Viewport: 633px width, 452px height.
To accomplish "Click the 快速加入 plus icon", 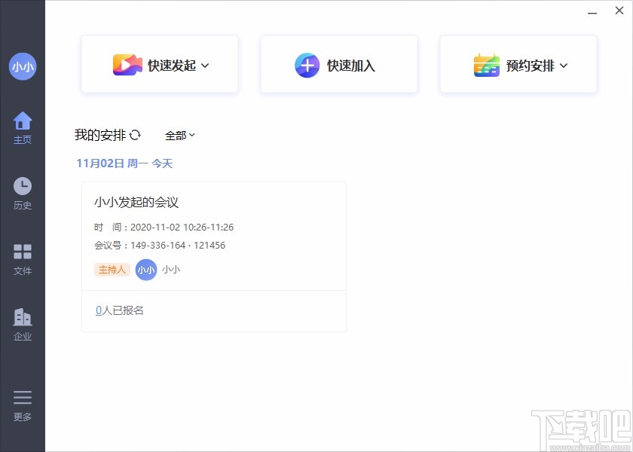I will coord(307,65).
